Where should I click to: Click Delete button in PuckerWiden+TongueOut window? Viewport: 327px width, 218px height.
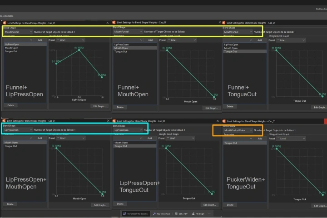pos(230,205)
